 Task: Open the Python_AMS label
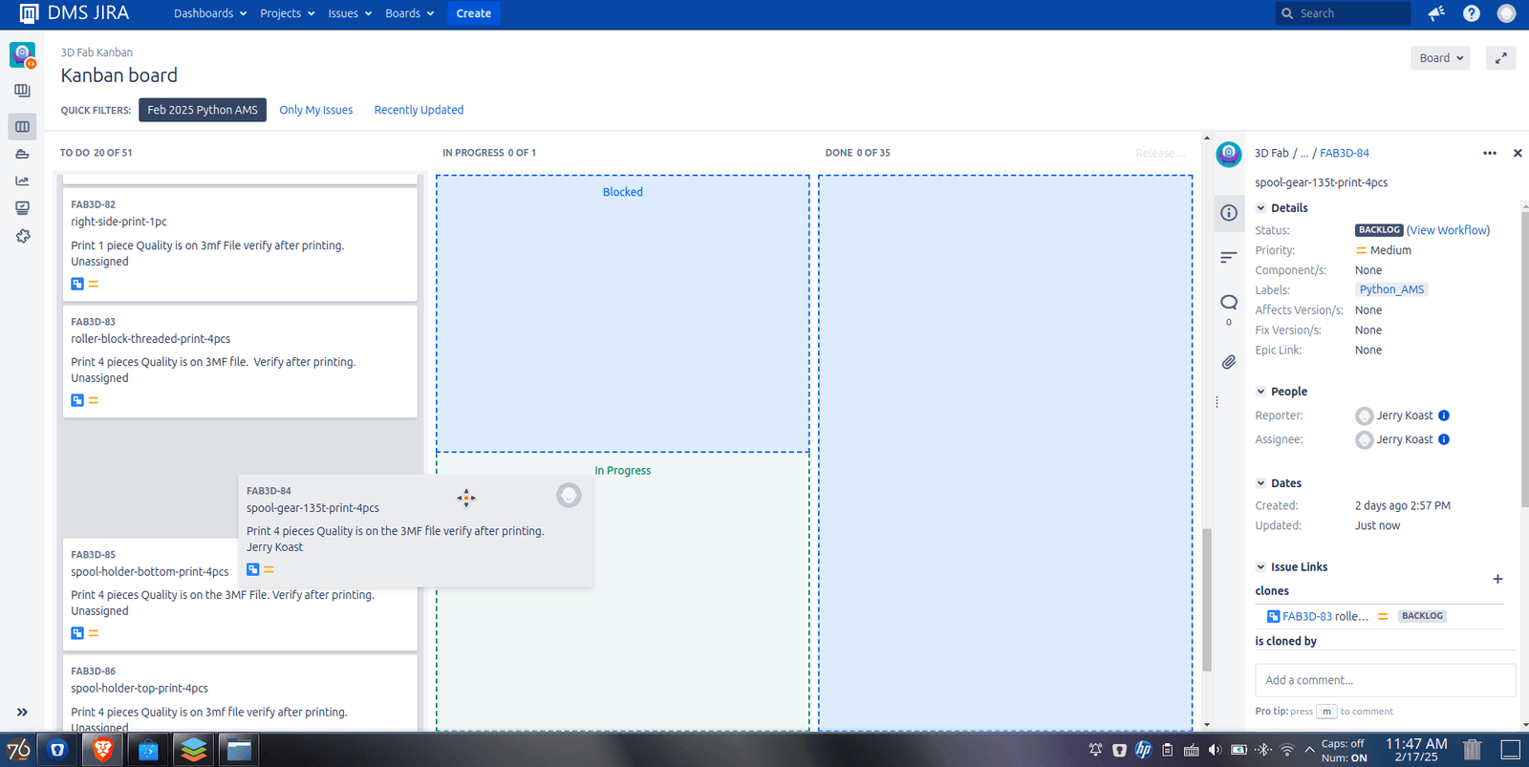(1391, 289)
